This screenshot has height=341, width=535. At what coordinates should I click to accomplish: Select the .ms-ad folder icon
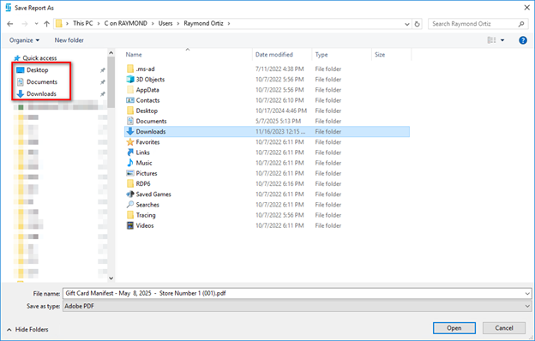pos(130,69)
